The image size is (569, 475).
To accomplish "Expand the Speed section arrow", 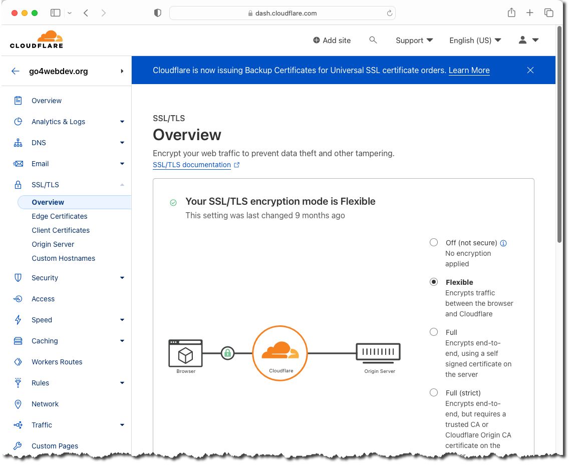I will 122,320.
